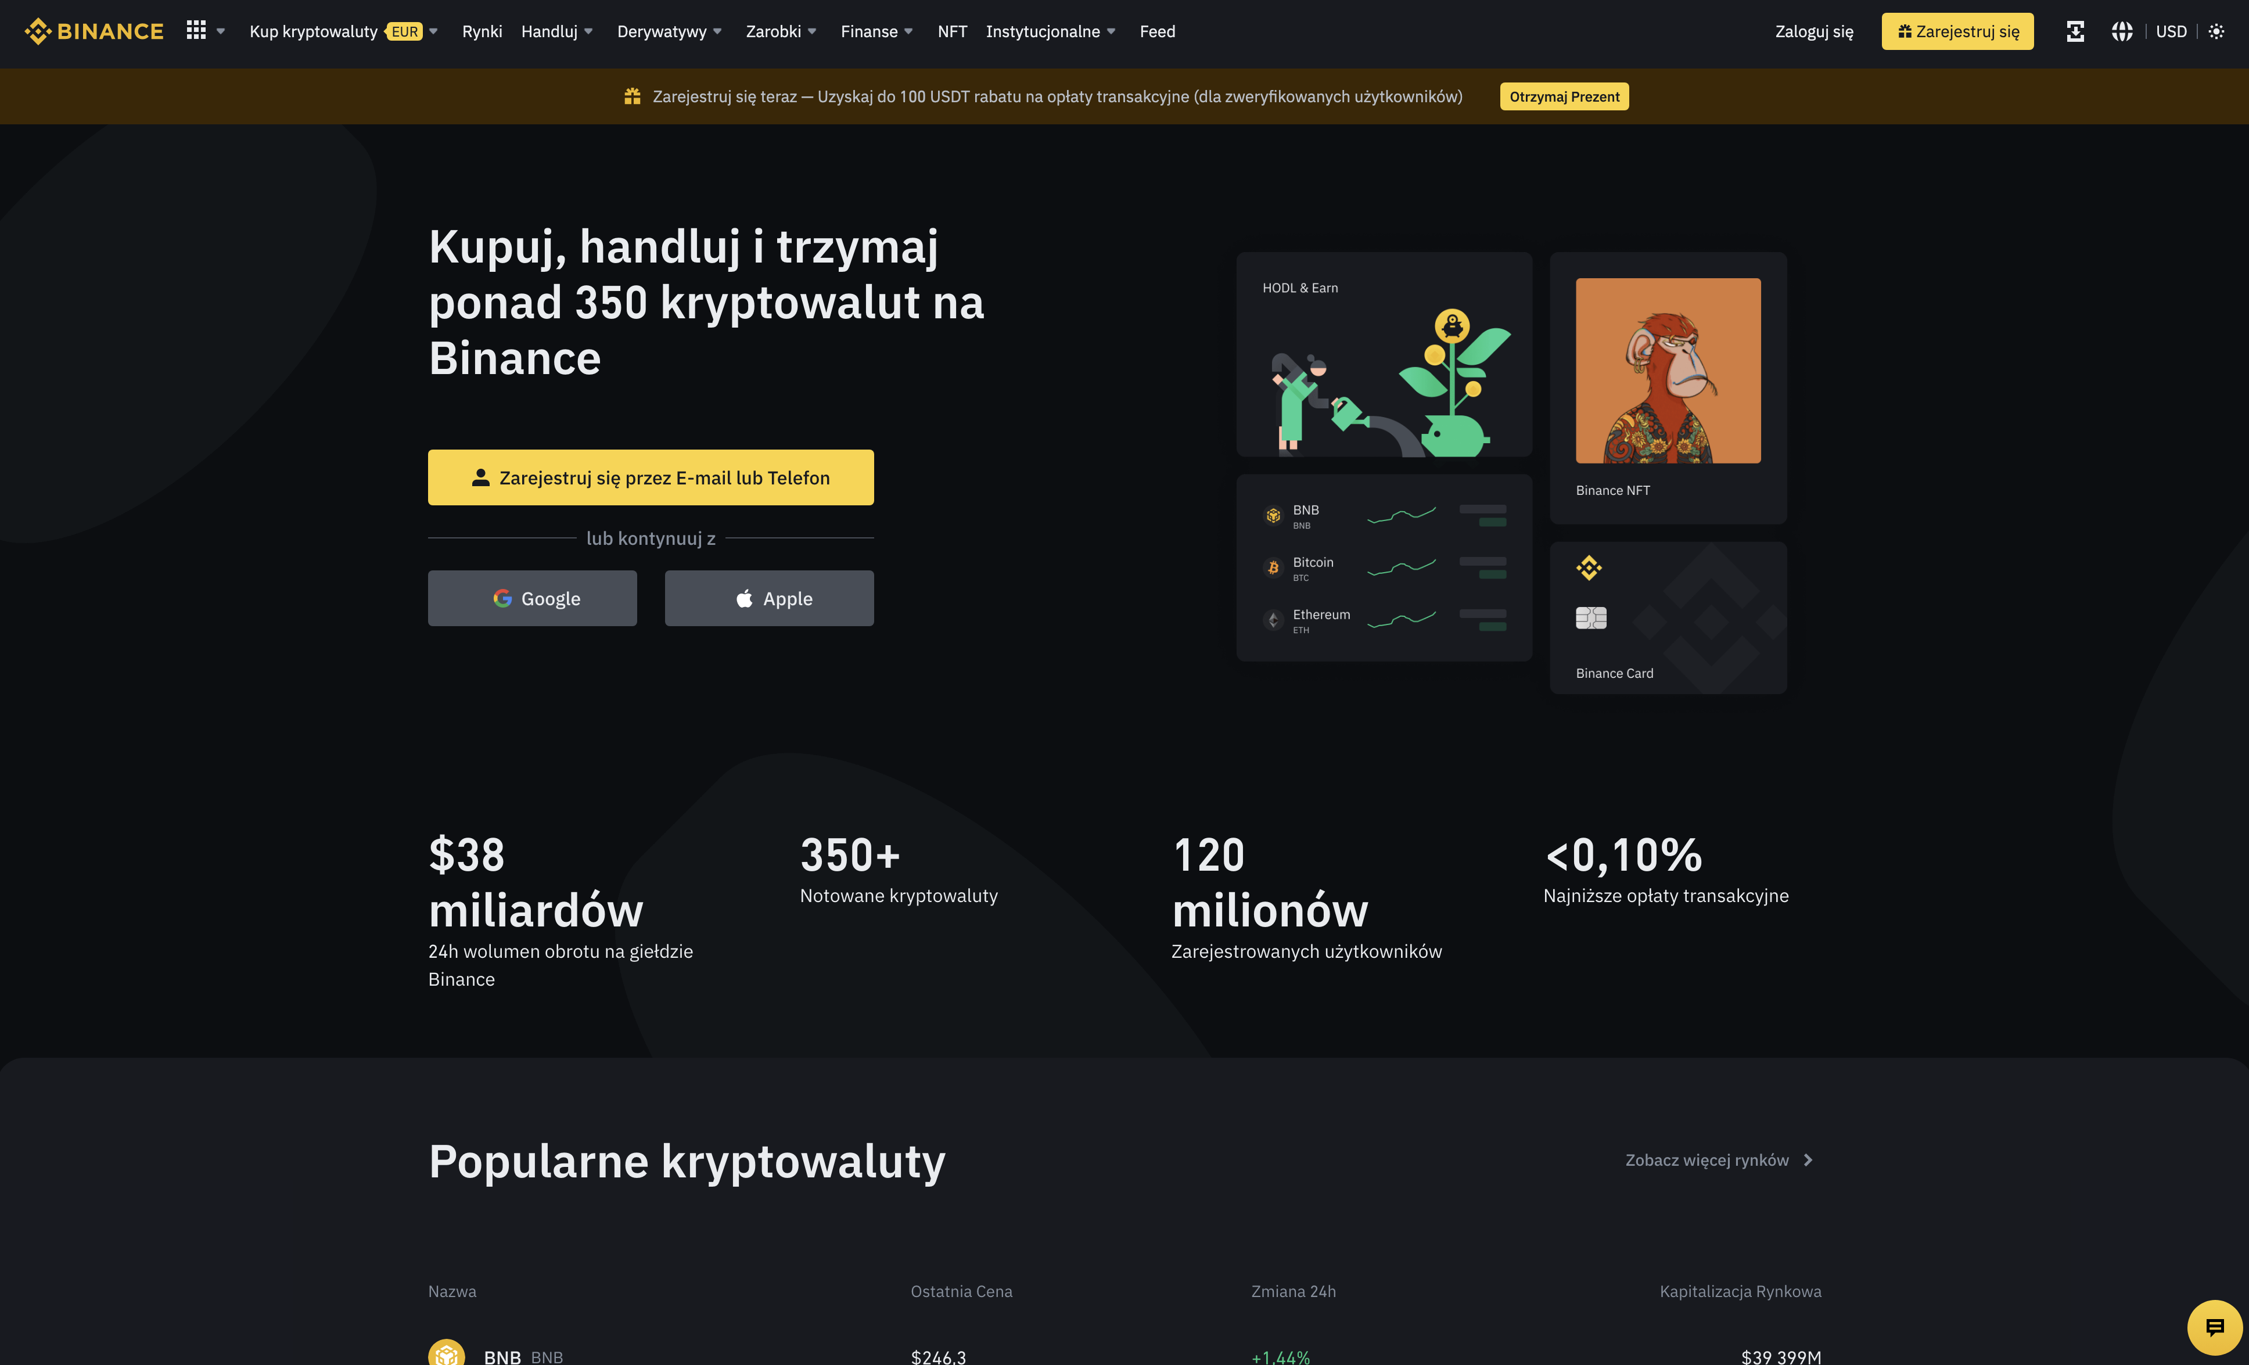Open the download app QR icon
The height and width of the screenshot is (1365, 2249).
[x=2075, y=31]
